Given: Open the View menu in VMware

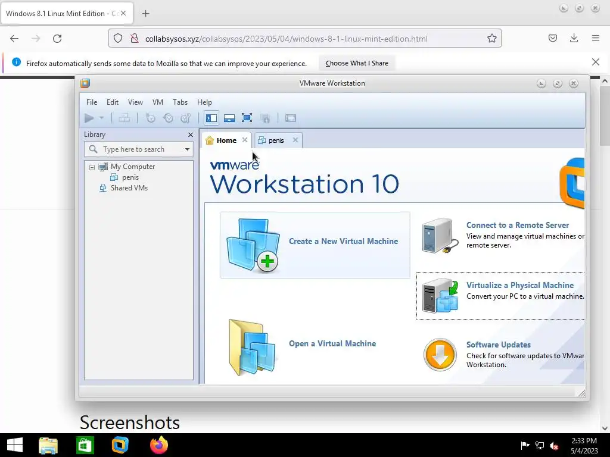Looking at the screenshot, I should pyautogui.click(x=135, y=102).
